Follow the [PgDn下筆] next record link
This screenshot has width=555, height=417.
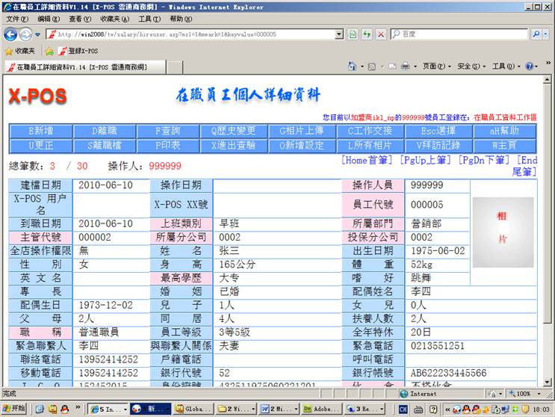(x=485, y=161)
